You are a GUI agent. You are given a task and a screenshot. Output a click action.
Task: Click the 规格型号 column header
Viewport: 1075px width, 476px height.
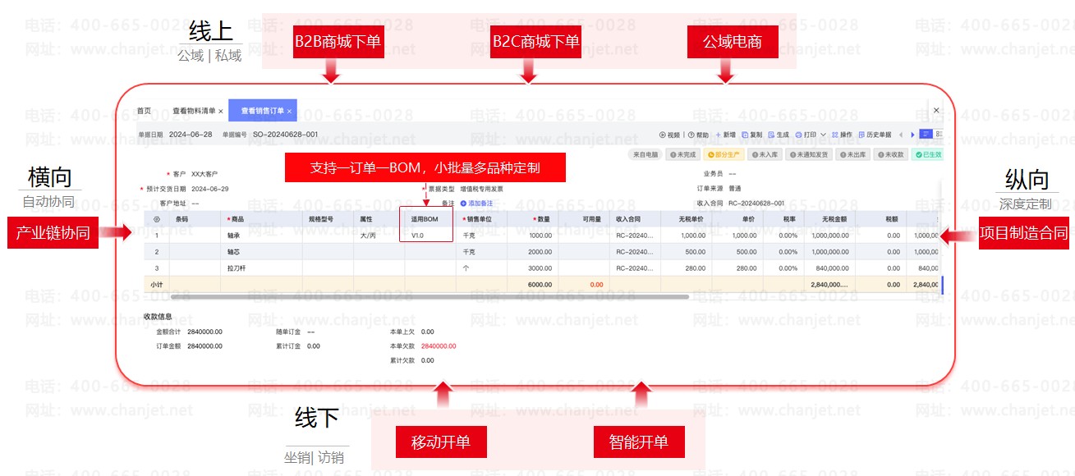(x=320, y=219)
